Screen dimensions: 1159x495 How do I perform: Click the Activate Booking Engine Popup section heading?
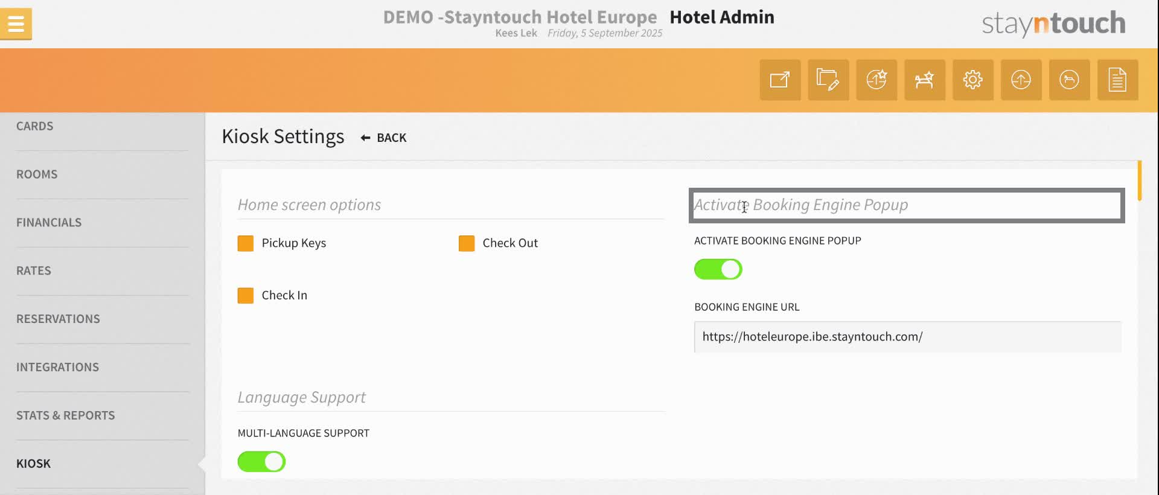coord(801,205)
